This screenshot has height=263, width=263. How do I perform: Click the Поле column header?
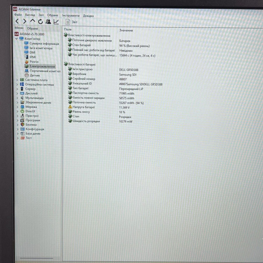point(68,29)
